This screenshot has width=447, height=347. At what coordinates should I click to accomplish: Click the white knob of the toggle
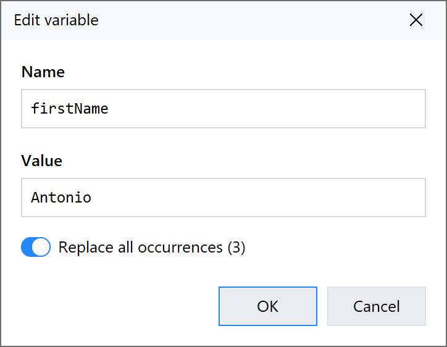(41, 248)
